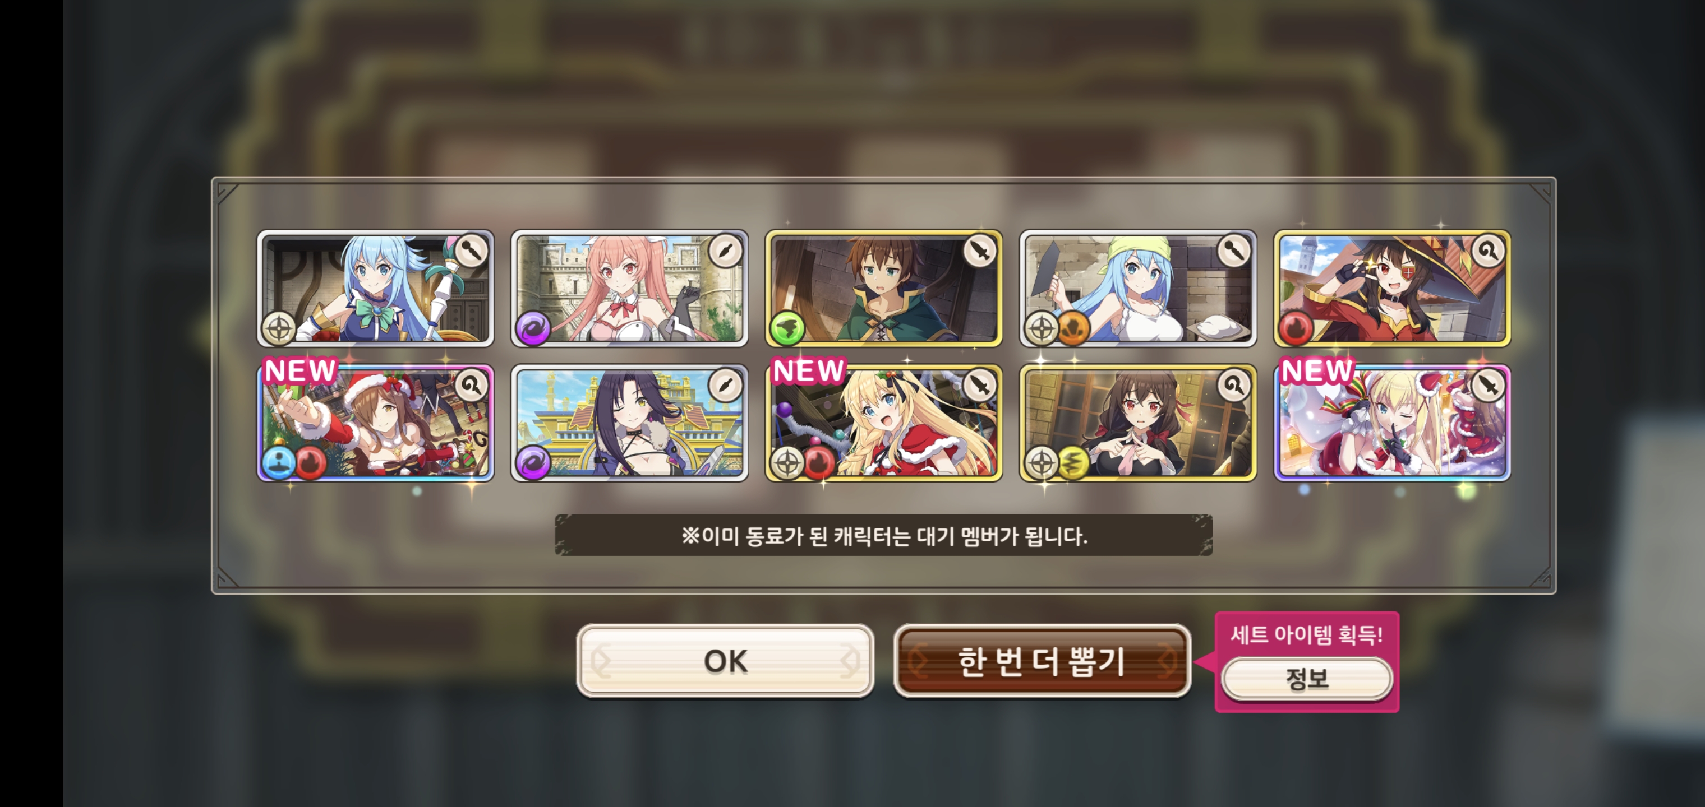This screenshot has width=1705, height=807.
Task: Click the NEW badge on blonde Santa Iris card
Action: 808,370
